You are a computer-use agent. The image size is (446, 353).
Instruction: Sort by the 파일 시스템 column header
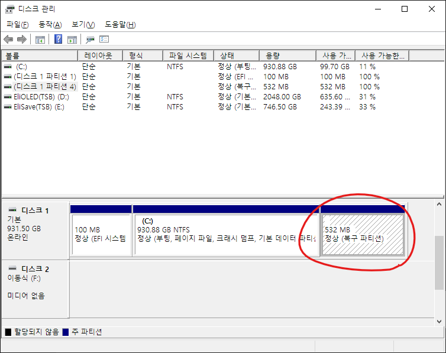click(188, 56)
